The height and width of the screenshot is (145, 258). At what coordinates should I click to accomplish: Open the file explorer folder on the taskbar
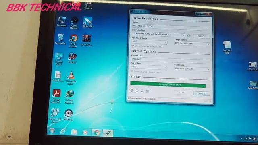click(74, 132)
